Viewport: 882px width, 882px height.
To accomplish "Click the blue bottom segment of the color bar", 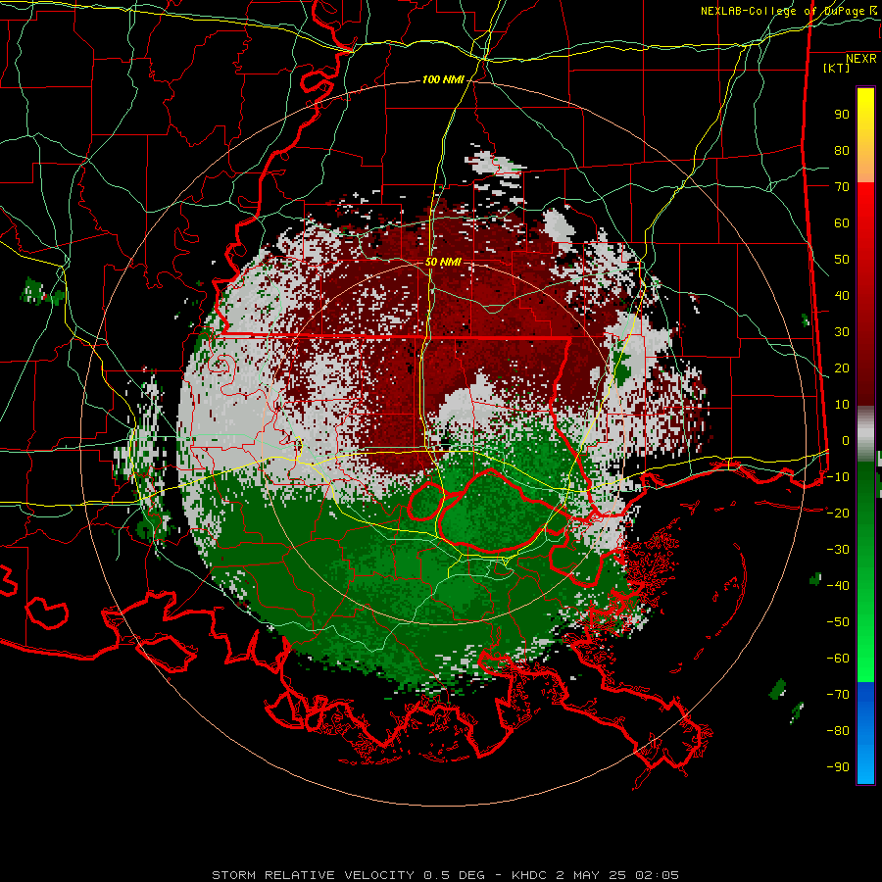I will point(865,732).
